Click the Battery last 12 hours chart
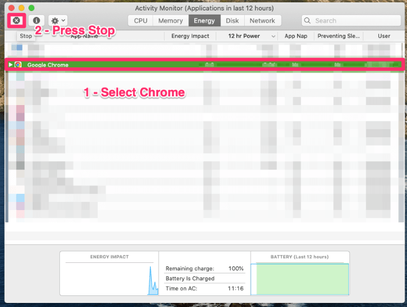Viewport: 407px width, 307px height. coord(299,279)
